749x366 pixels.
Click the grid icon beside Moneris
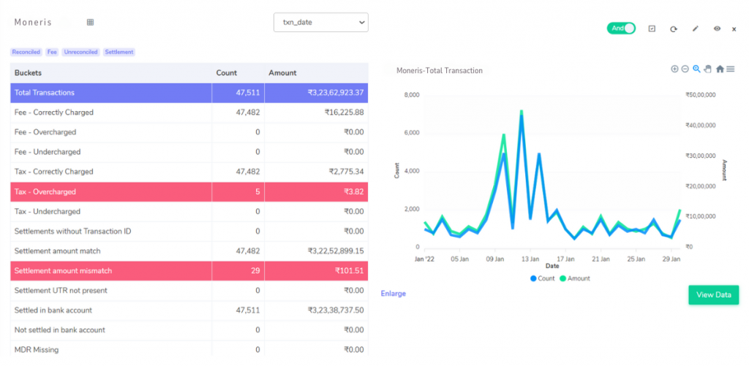90,23
